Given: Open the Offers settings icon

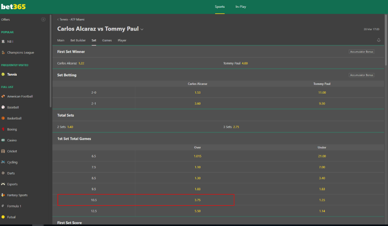Looking at the screenshot, I should [43, 19].
